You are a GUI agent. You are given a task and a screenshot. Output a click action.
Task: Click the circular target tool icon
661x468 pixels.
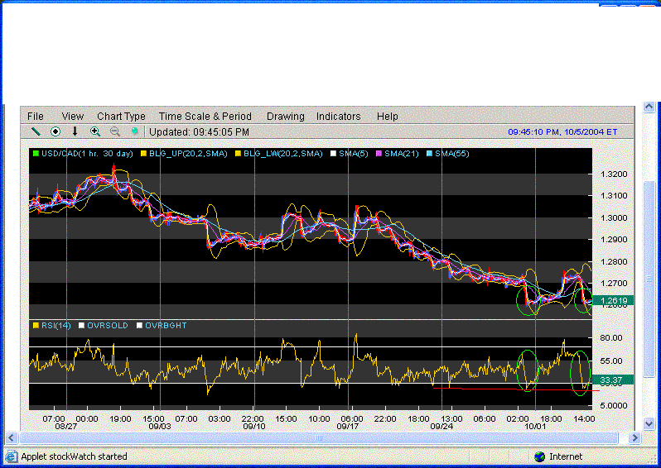point(55,131)
